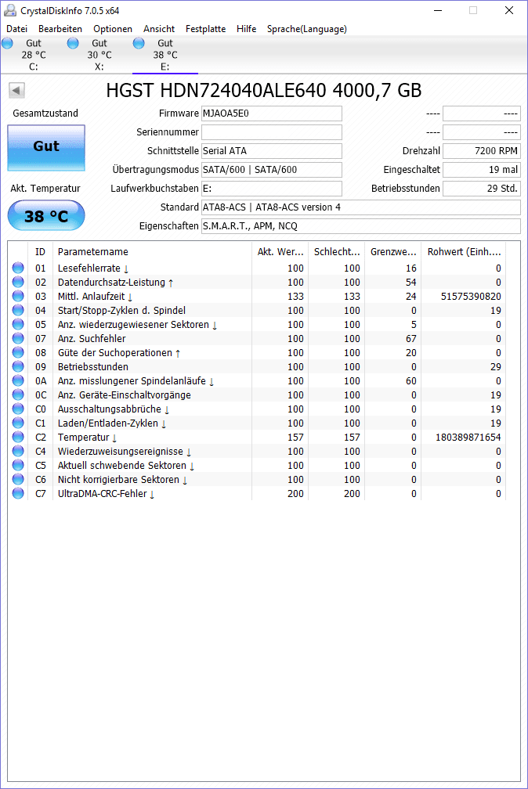528x789 pixels.
Task: Click the 38 °C temperature button
Action: point(46,216)
